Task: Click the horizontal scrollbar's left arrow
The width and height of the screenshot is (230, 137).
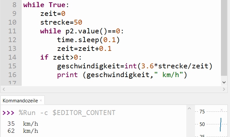Action: pyautogui.click(x=4, y=89)
